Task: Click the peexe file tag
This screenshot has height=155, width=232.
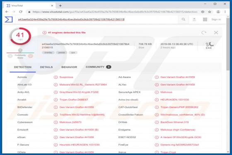Action: pyautogui.click(x=62, y=52)
